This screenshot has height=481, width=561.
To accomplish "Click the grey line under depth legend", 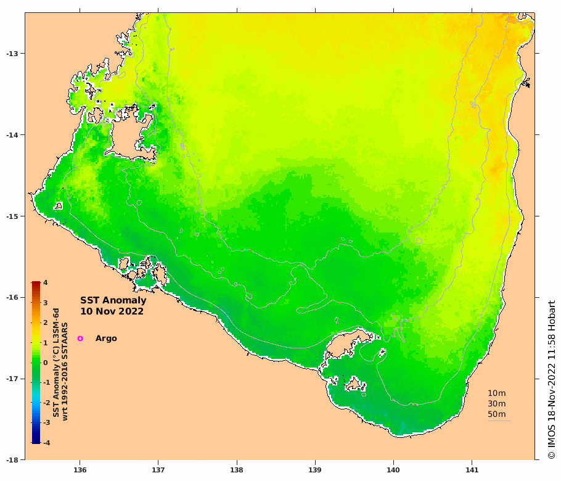I will click(499, 421).
